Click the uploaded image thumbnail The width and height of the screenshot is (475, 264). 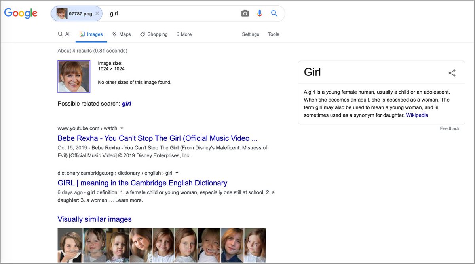(74, 77)
